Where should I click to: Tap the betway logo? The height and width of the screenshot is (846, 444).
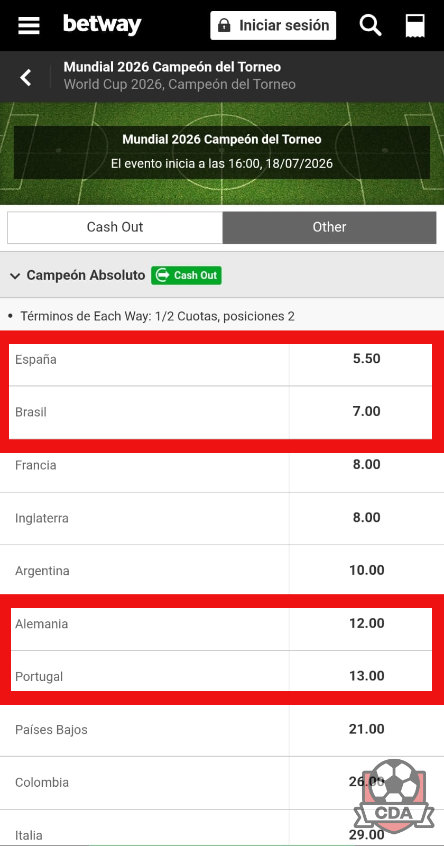[102, 25]
